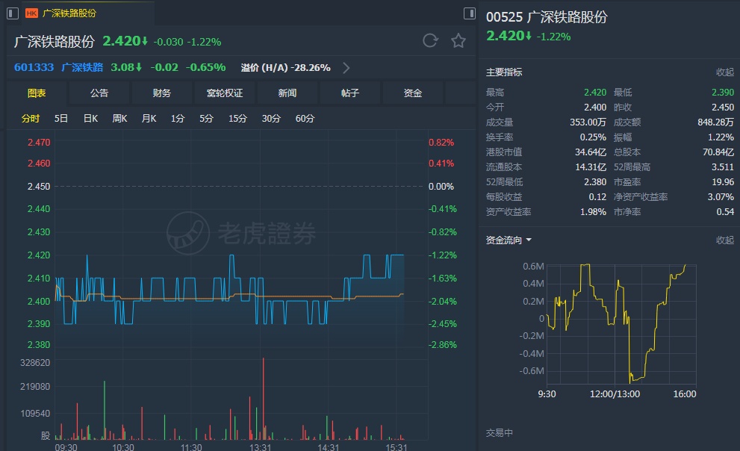Screen dimensions: 740x451
Task: Expand the H/A premium arrow chevron
Action: 346,68
